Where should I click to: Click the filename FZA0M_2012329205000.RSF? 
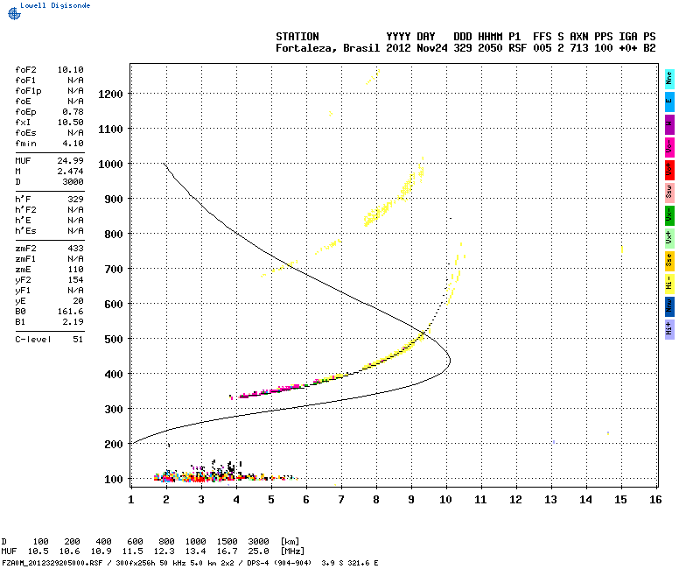tap(52, 563)
